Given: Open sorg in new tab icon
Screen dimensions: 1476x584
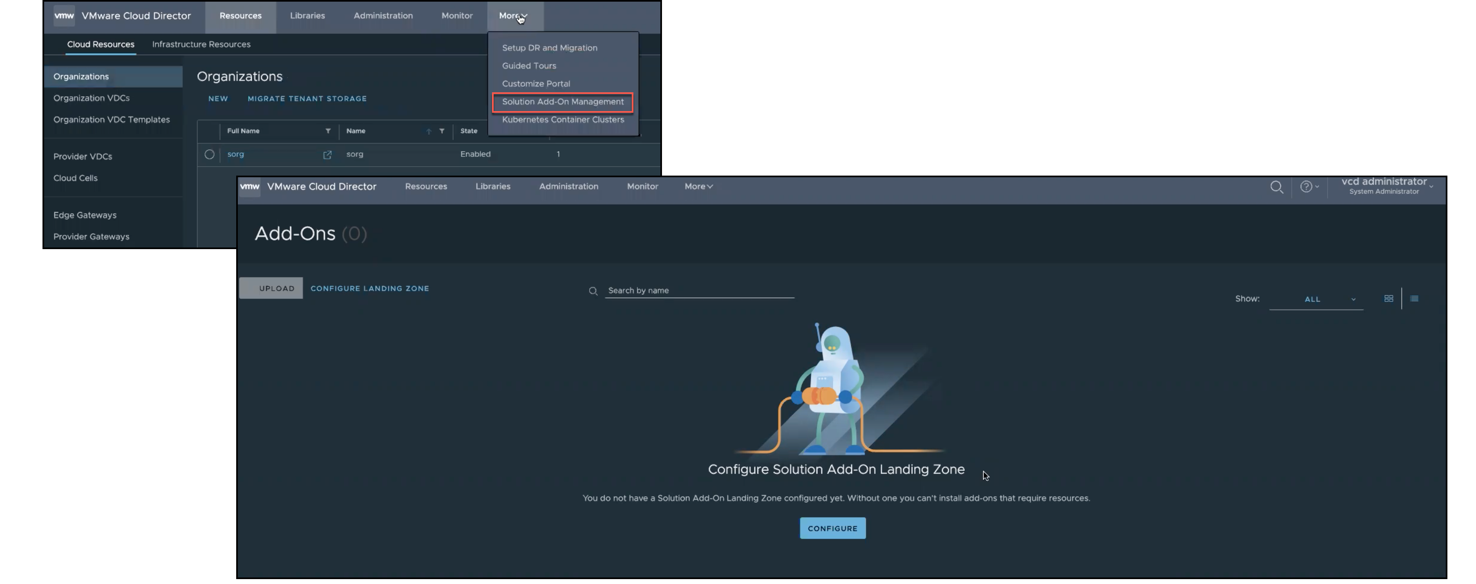Looking at the screenshot, I should [x=327, y=155].
